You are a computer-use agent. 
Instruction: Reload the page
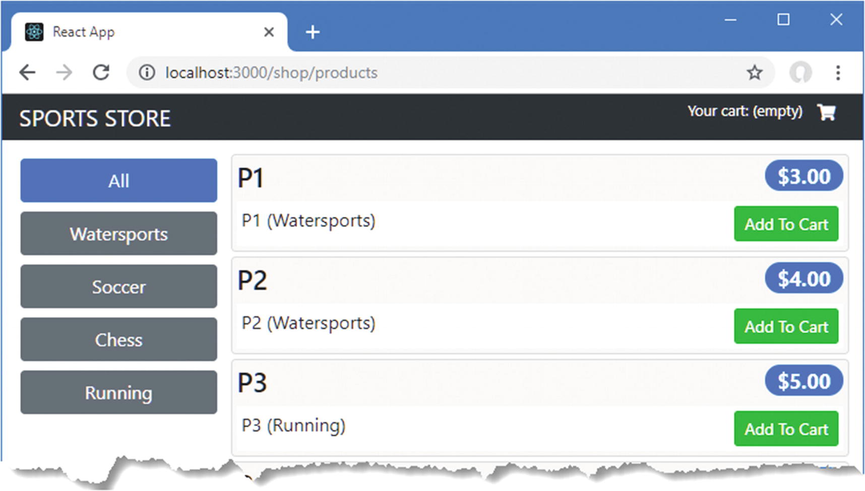[x=101, y=73]
